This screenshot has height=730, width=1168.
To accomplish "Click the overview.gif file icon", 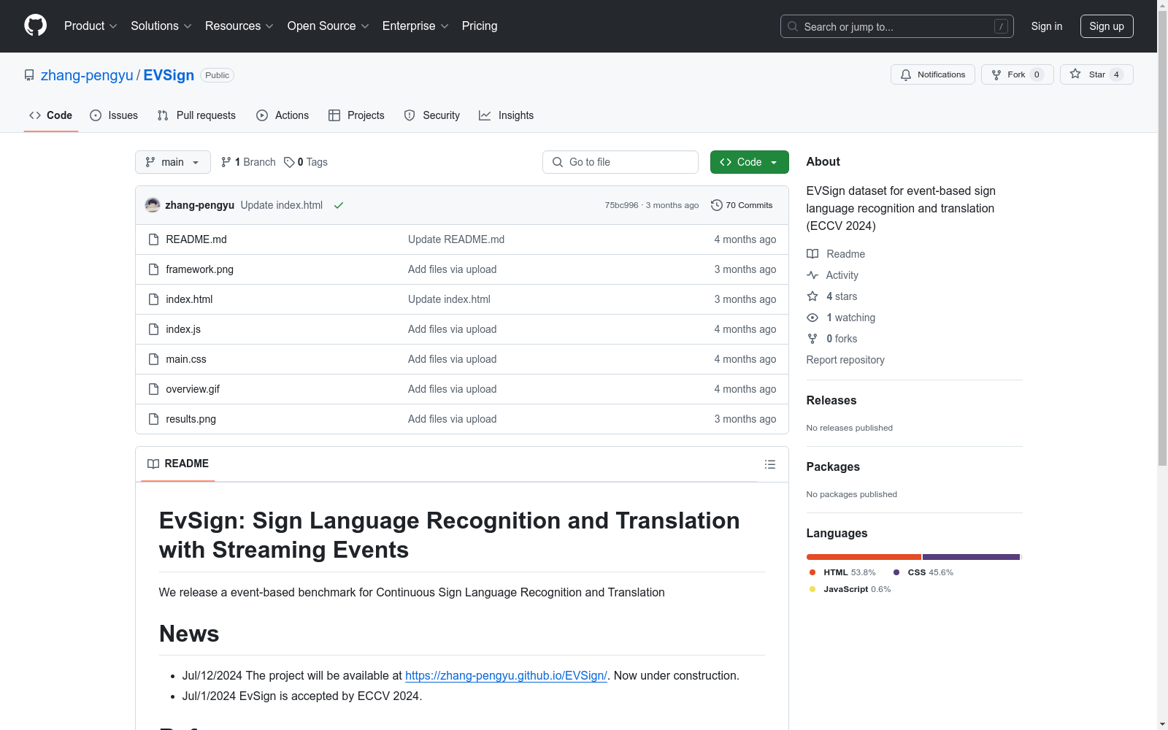I will tap(153, 389).
